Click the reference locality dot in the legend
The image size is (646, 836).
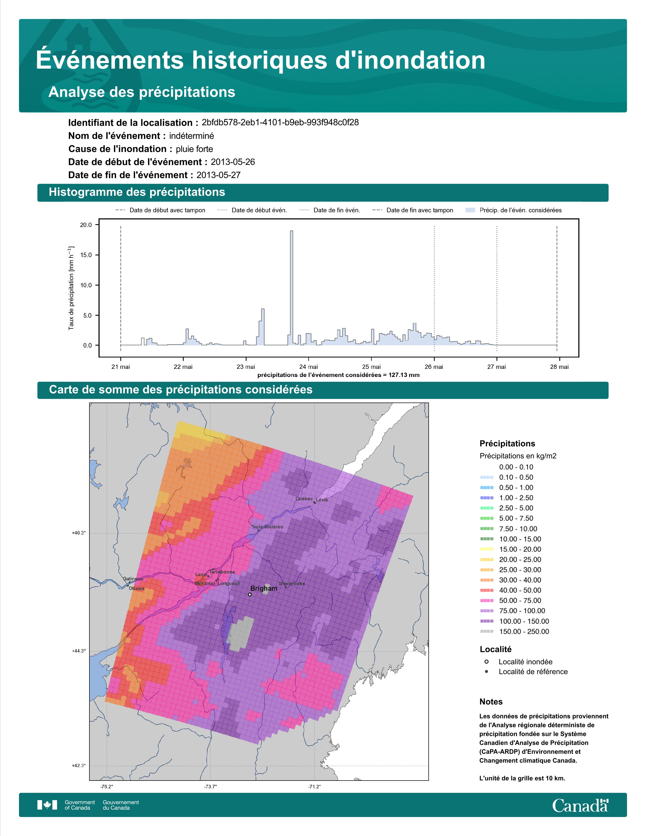point(486,671)
